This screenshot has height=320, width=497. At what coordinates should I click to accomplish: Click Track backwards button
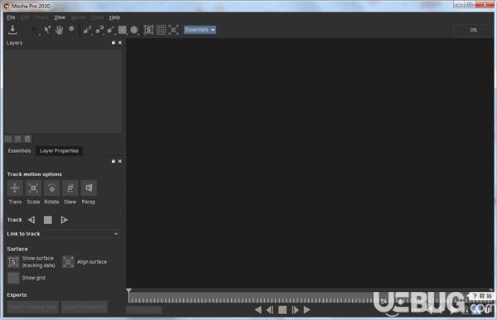(x=31, y=220)
